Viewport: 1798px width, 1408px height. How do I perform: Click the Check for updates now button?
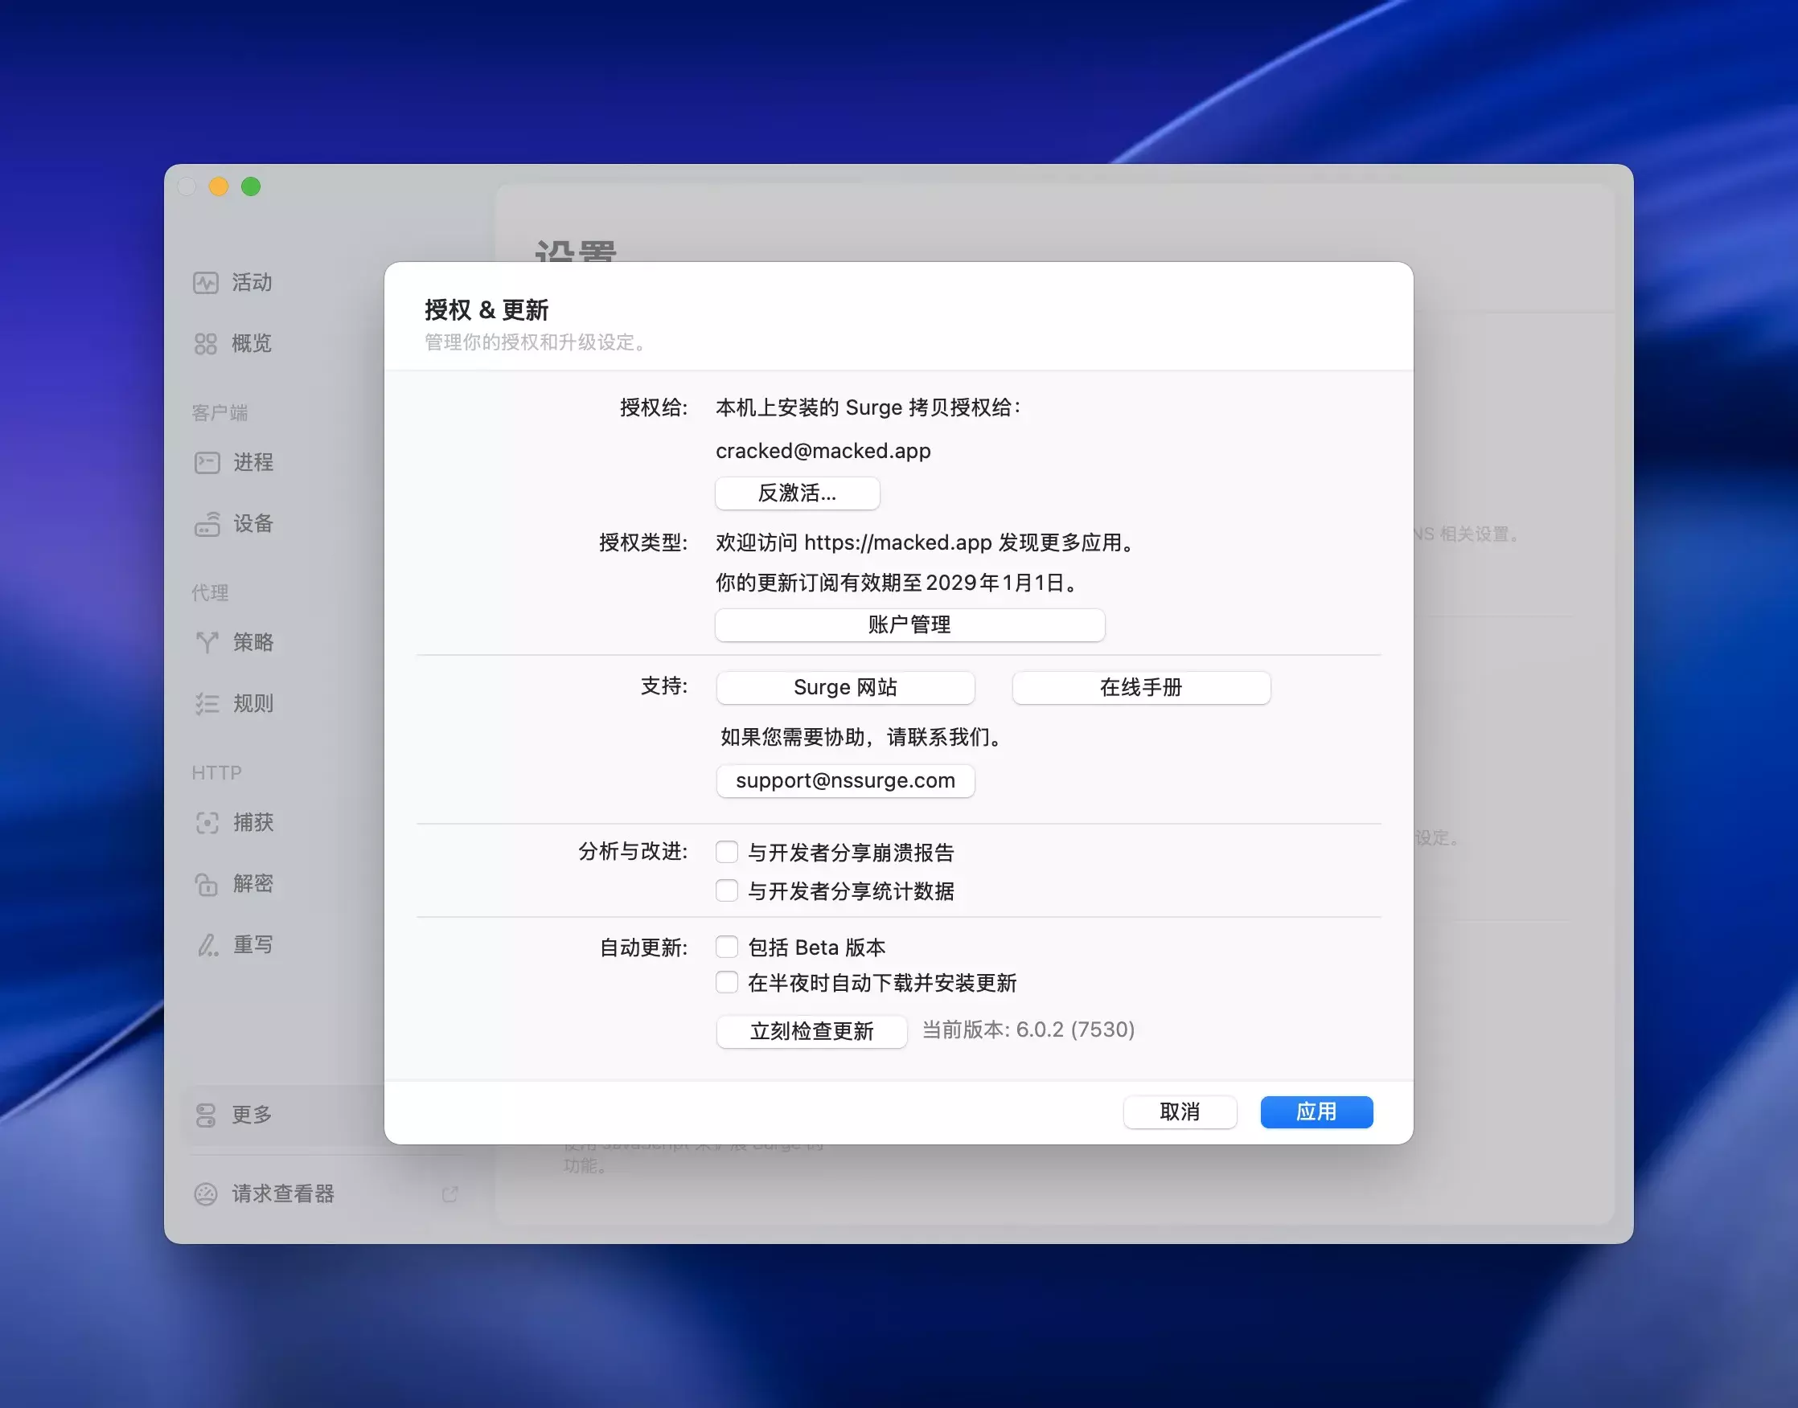[x=811, y=1030]
